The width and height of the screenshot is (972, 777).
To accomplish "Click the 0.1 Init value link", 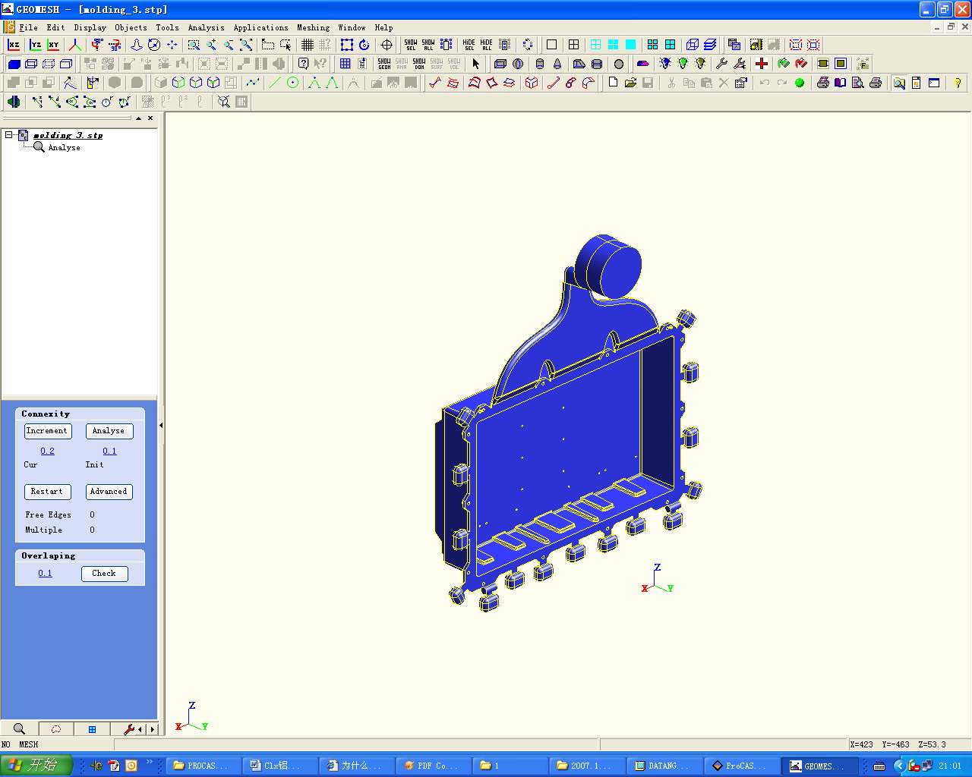I will click(x=110, y=451).
